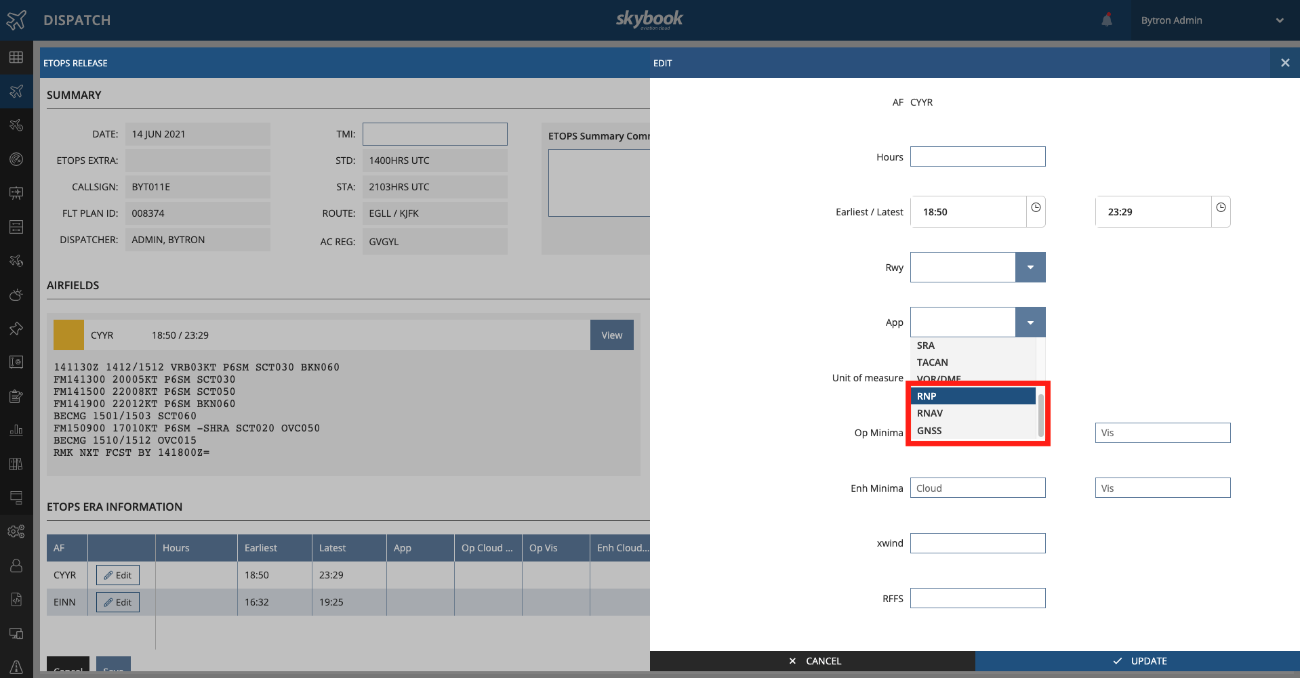
Task: Open the warning triangle sidebar icon
Action: (16, 667)
